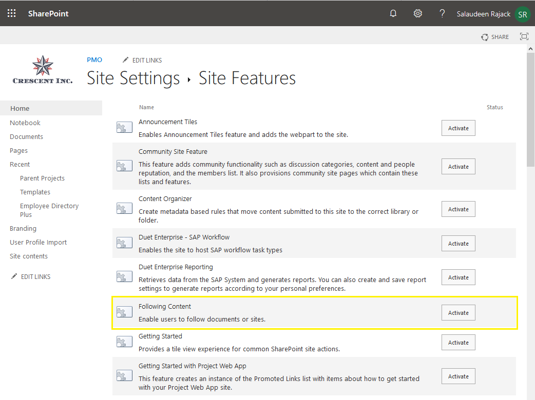Viewport: 535px width, 400px height.
Task: Activate the Following Content feature
Action: click(458, 312)
